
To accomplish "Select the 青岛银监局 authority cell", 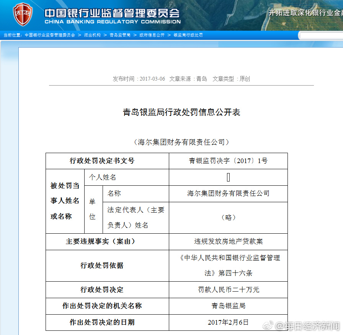I will click(228, 306).
